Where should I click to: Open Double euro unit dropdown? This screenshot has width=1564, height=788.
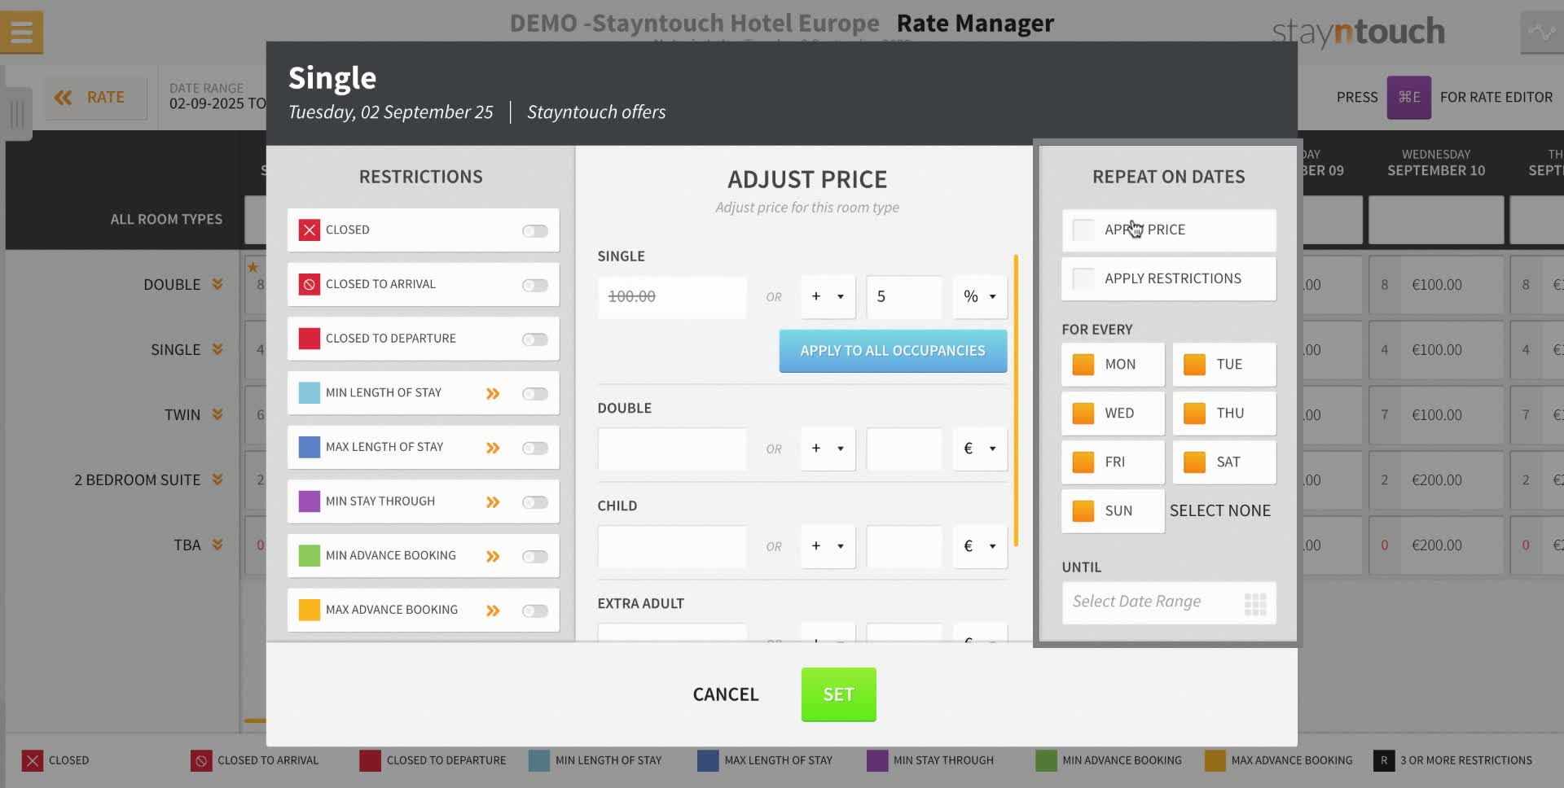click(980, 449)
